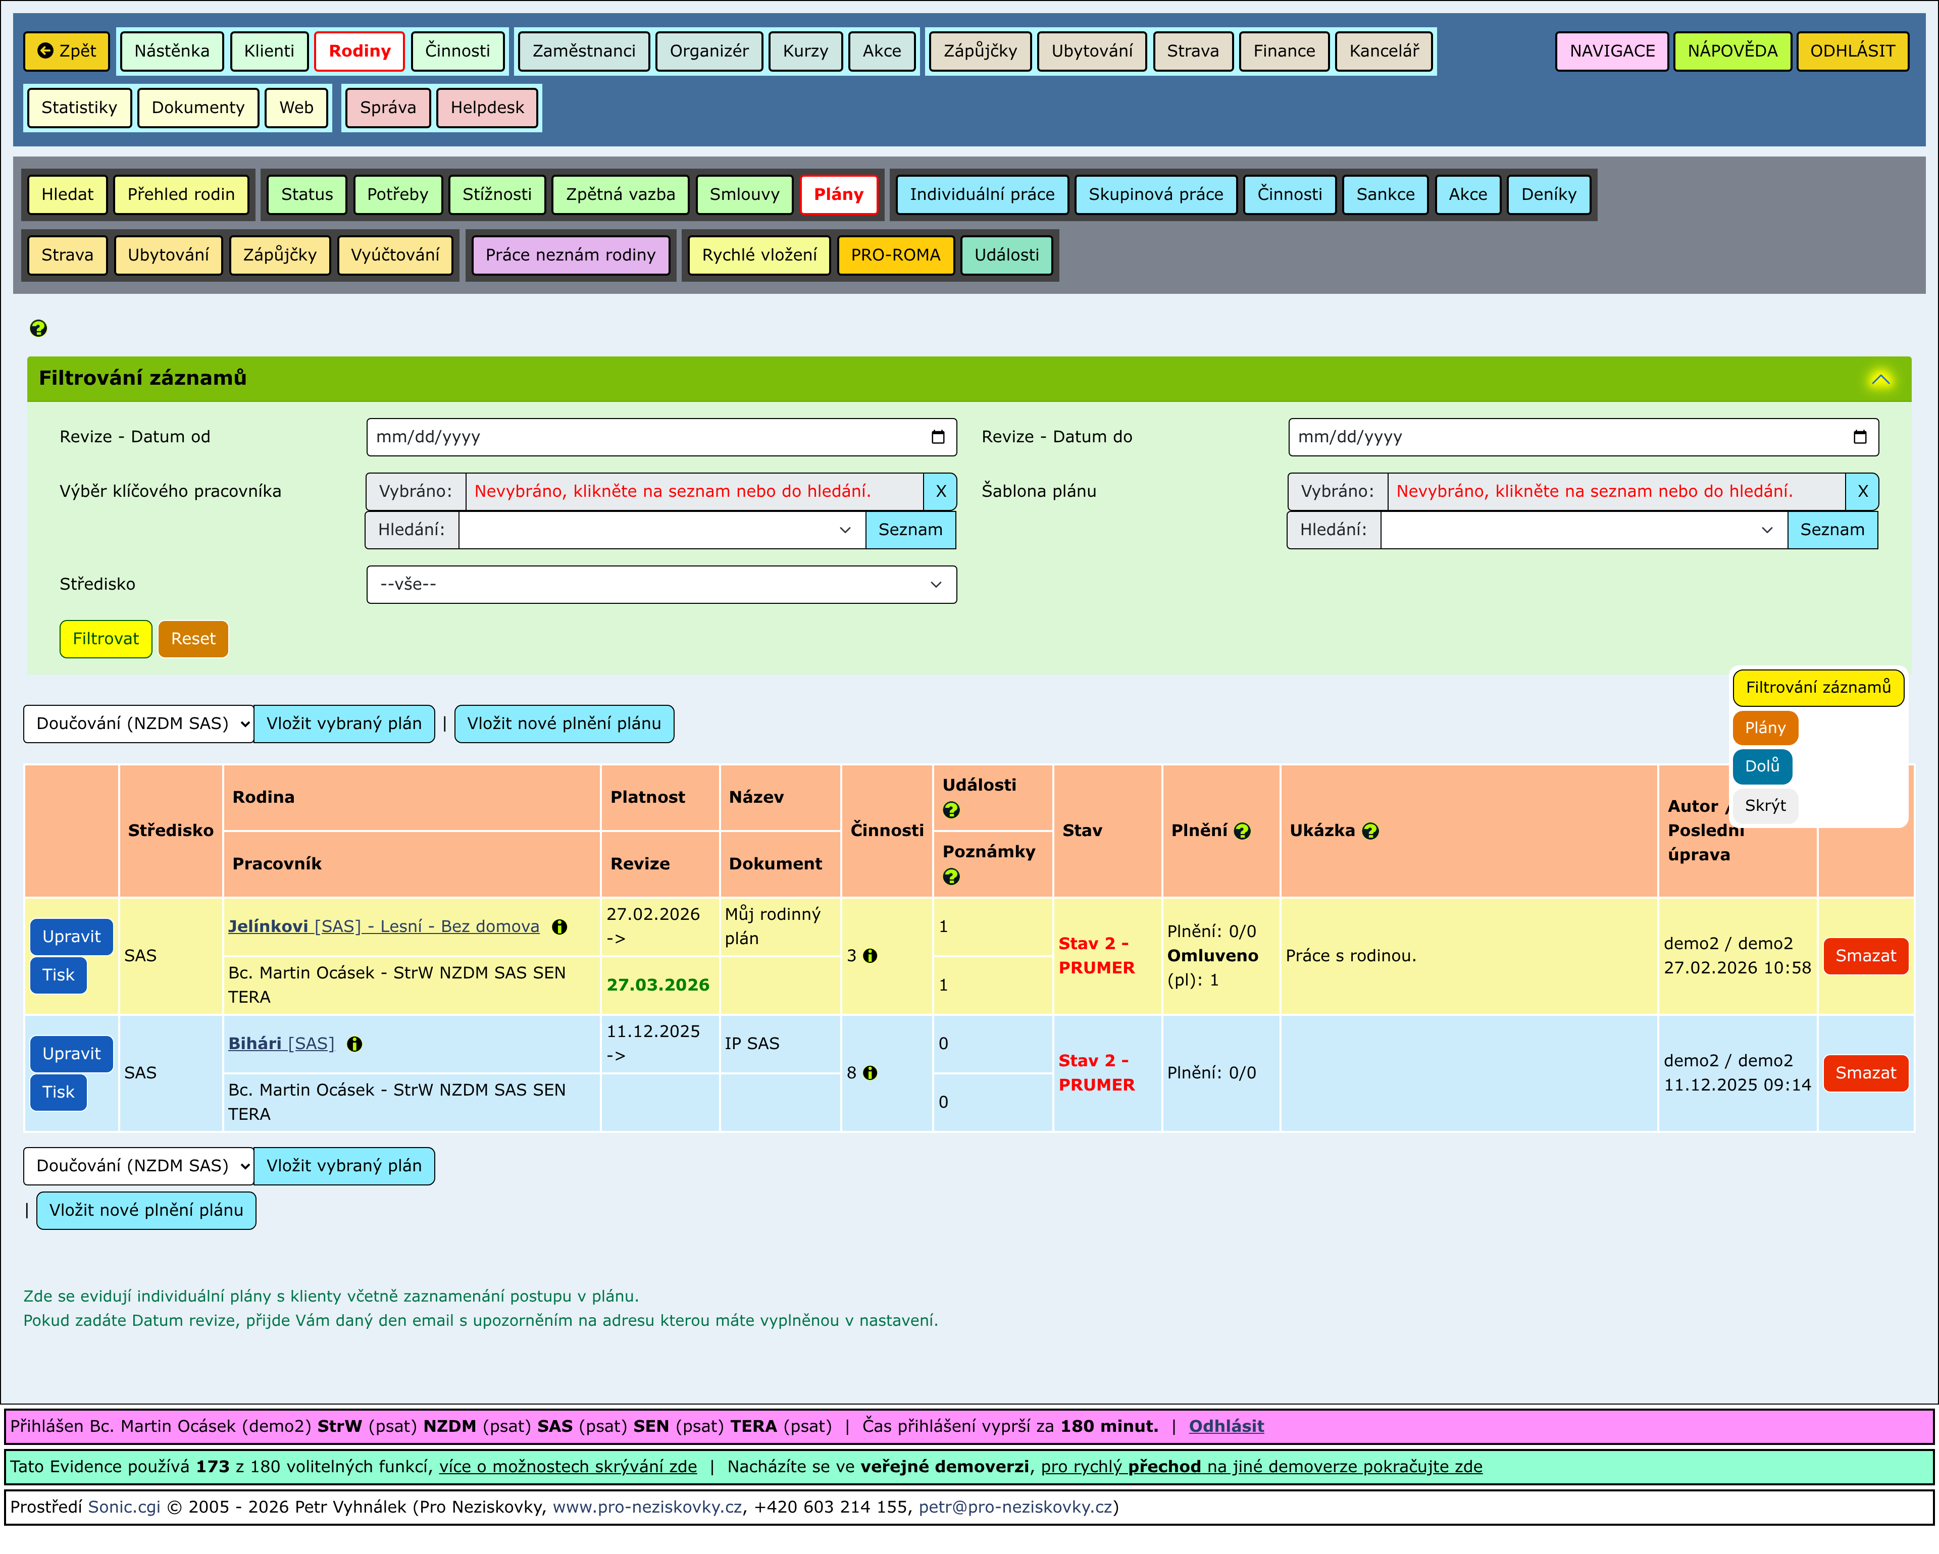Image resolution: width=1939 pixels, height=1554 pixels.
Task: Clear the selected klíčový pracovník with X
Action: [x=940, y=491]
